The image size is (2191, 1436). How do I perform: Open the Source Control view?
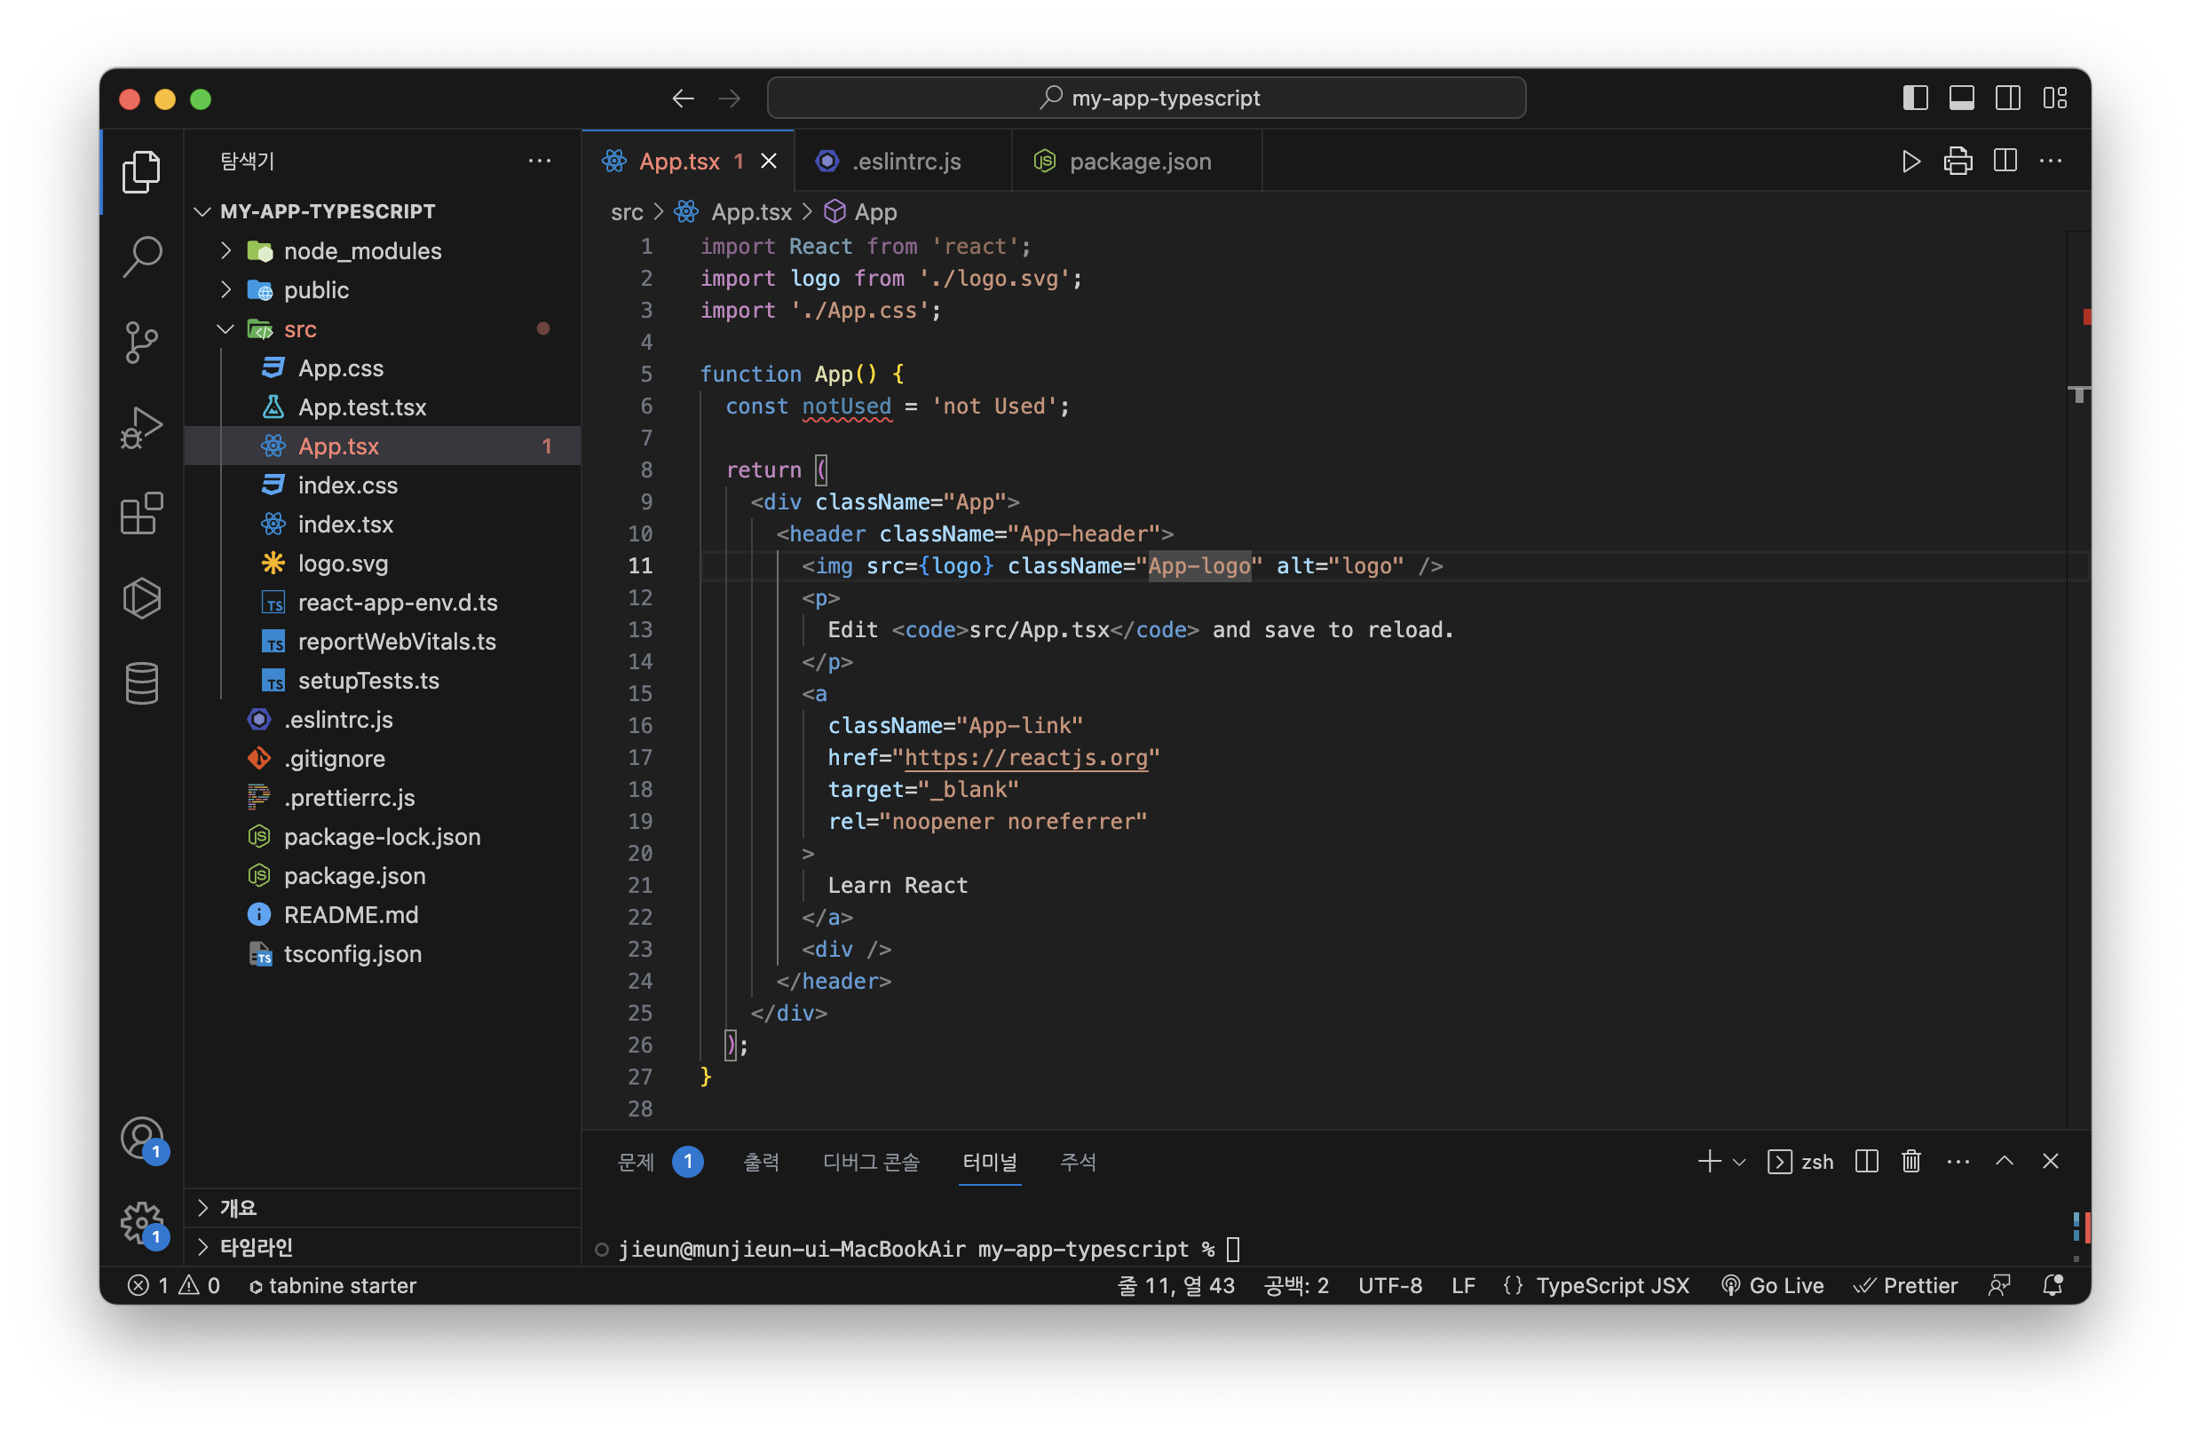click(x=142, y=343)
